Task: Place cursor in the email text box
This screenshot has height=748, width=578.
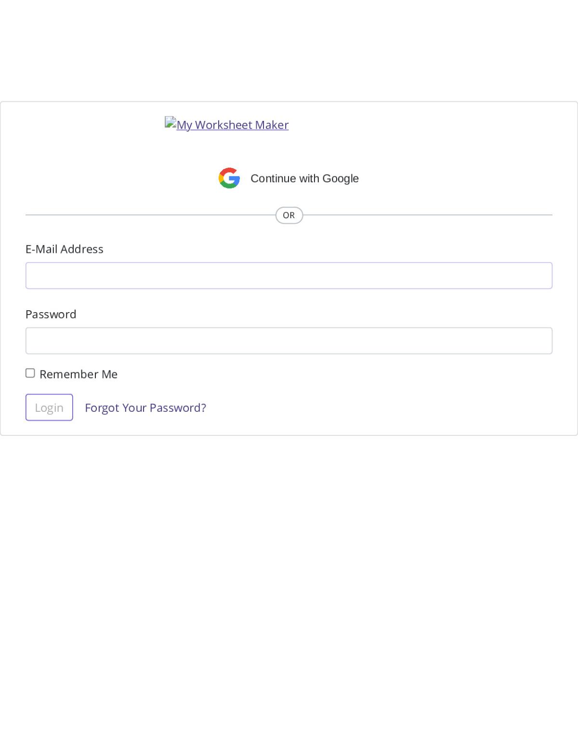Action: [289, 276]
